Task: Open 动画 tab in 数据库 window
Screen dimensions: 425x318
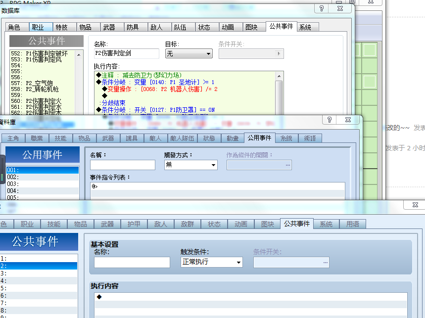Action: point(231,27)
